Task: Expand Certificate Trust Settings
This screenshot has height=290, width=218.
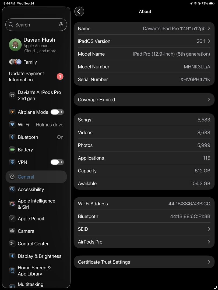Action: point(144,262)
